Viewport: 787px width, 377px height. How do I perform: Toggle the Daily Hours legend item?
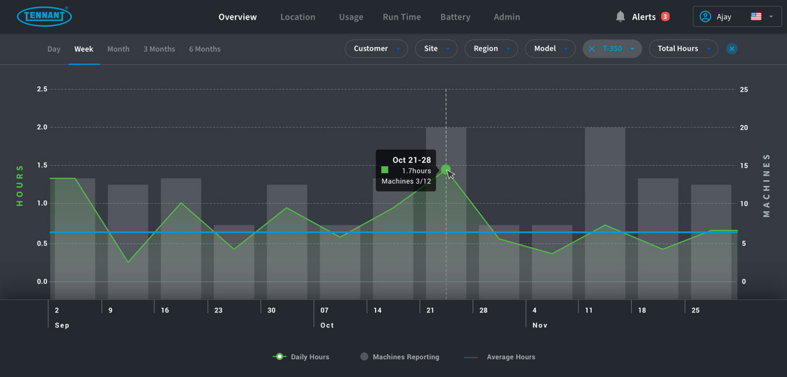tap(301, 357)
